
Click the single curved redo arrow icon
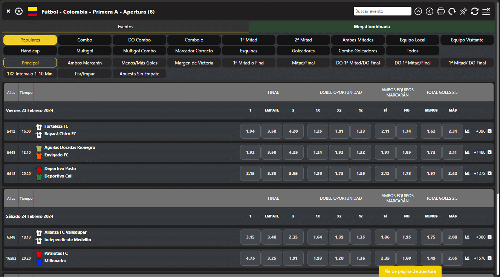click(x=452, y=11)
